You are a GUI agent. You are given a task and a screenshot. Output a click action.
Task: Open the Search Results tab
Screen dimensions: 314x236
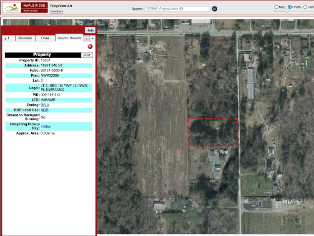[69, 38]
